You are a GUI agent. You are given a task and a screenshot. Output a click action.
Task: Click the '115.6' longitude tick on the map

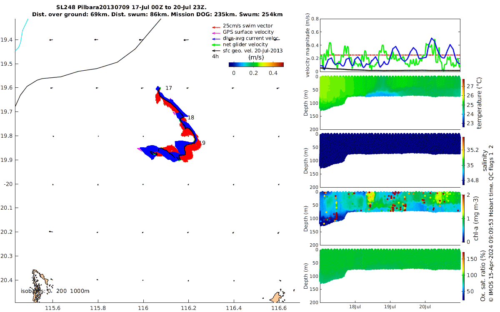click(53, 308)
